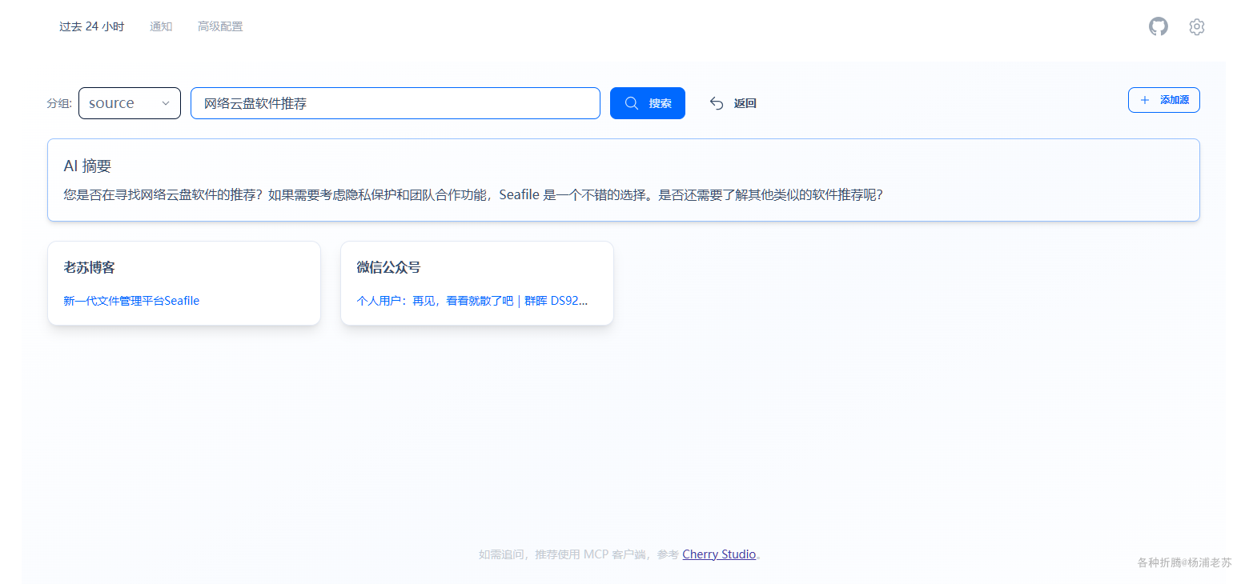Image resolution: width=1249 pixels, height=584 pixels.
Task: Open the GitHub repository icon
Action: [1158, 26]
